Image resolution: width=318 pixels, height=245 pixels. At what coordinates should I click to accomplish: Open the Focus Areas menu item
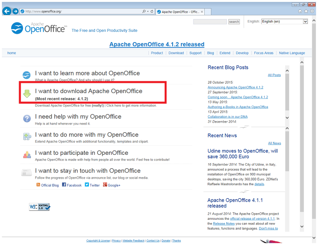click(263, 53)
